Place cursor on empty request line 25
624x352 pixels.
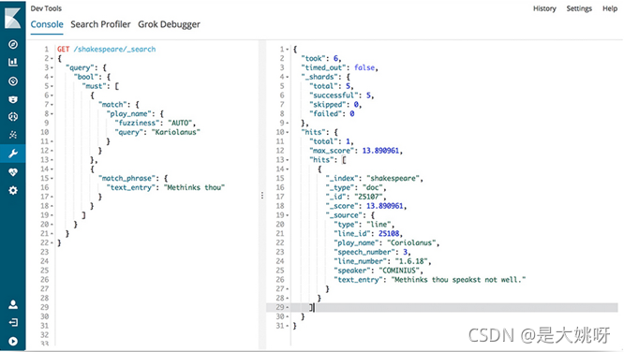(x=157, y=271)
